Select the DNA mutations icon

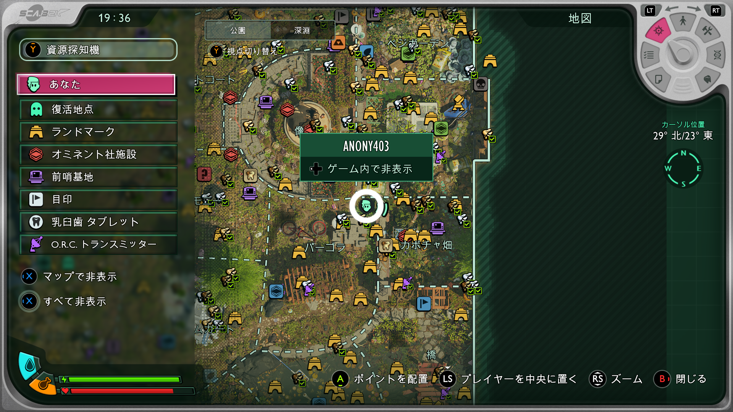pyautogui.click(x=717, y=55)
